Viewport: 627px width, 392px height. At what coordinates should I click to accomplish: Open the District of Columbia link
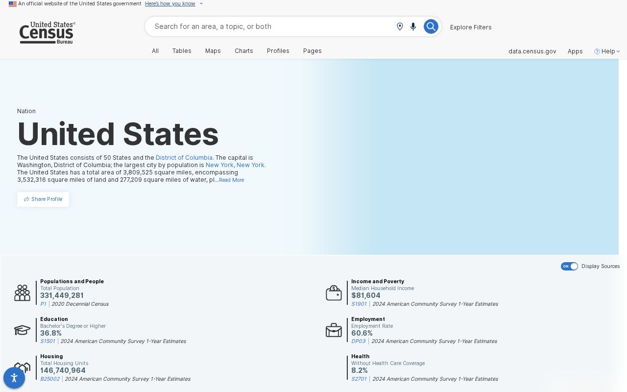coord(184,158)
